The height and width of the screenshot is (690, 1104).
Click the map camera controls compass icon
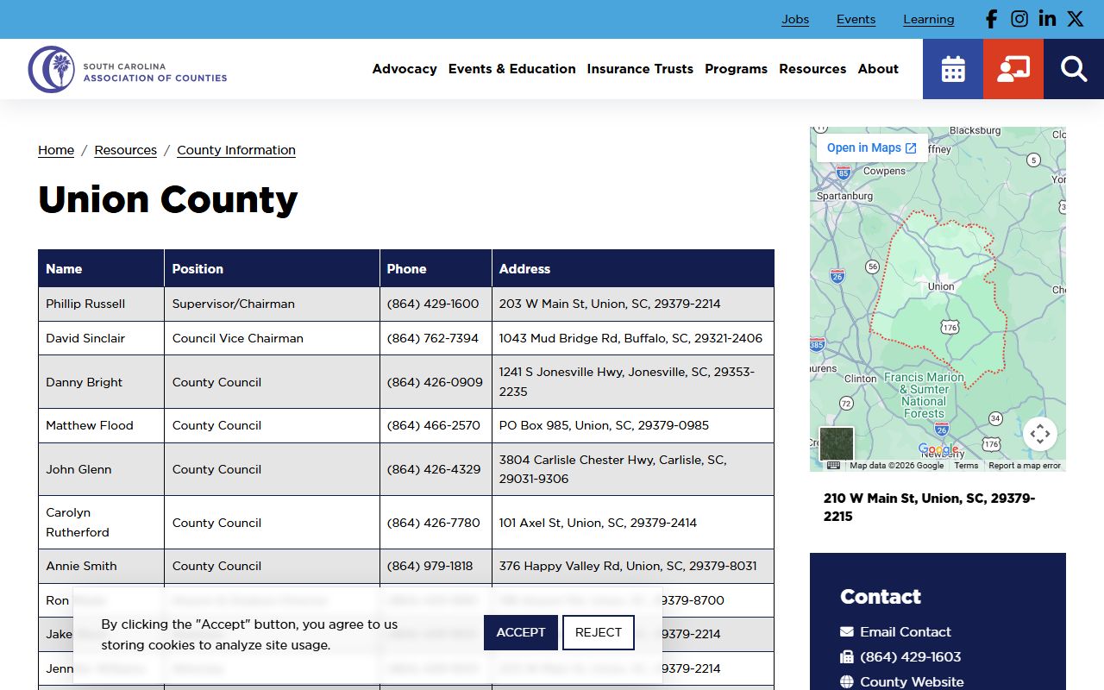[1040, 434]
